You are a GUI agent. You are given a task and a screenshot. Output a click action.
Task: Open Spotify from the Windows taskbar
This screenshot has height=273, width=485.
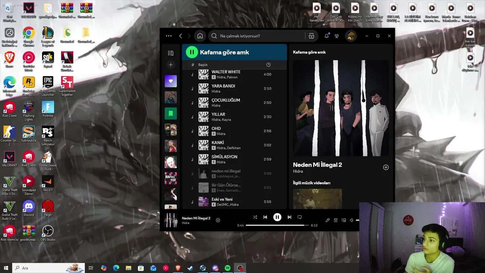tap(227, 268)
